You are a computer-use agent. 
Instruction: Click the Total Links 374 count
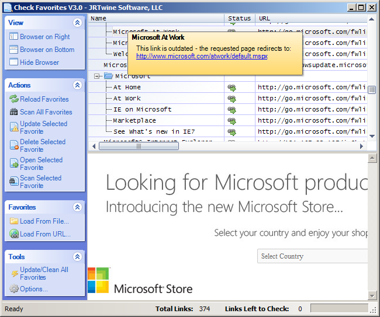pos(205,309)
